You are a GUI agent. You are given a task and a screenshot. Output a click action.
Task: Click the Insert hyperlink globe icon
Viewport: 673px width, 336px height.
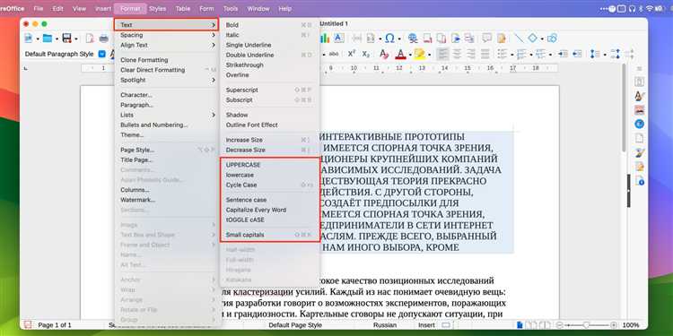[413, 39]
